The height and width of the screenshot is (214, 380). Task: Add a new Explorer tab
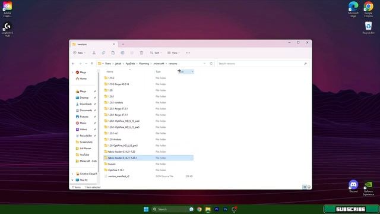123,45
